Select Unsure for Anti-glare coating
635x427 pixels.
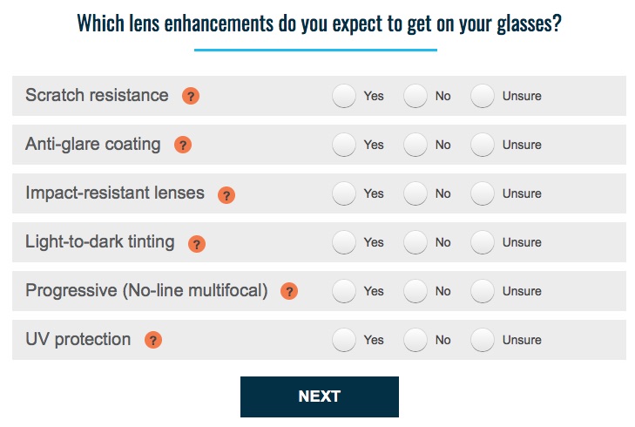click(483, 145)
